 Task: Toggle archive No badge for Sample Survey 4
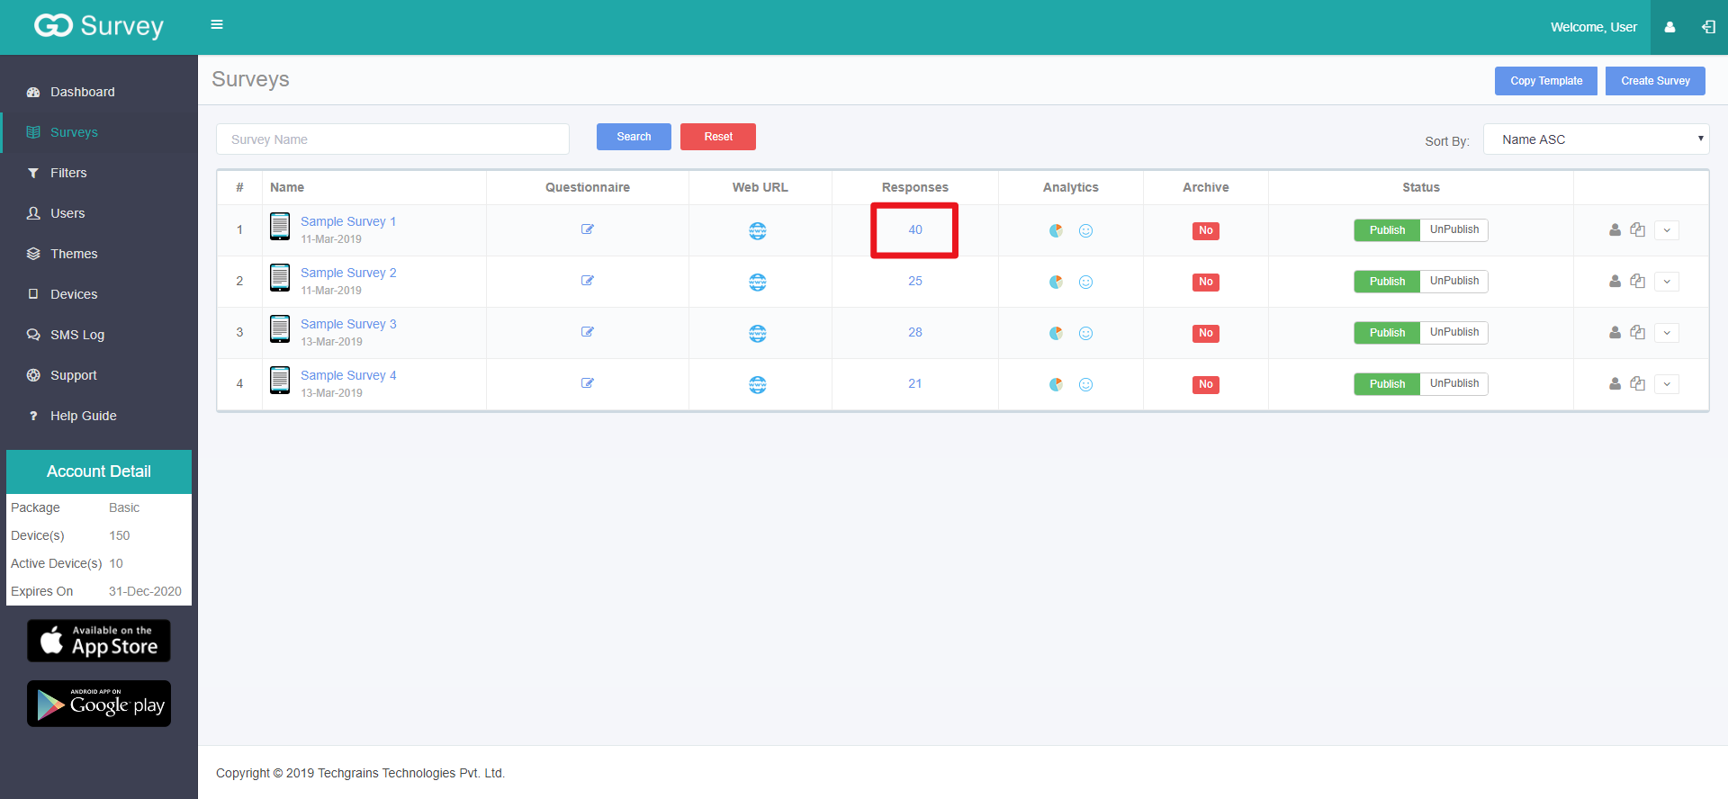[x=1206, y=385]
